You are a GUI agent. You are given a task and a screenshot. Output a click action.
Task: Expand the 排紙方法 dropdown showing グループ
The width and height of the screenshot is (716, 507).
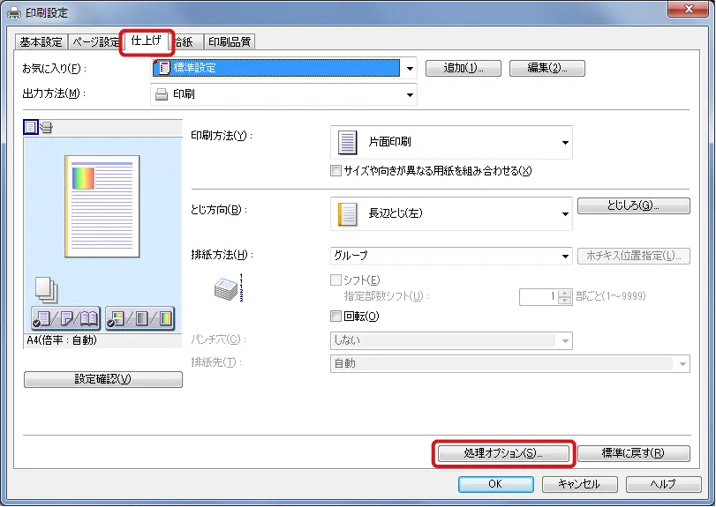[565, 257]
